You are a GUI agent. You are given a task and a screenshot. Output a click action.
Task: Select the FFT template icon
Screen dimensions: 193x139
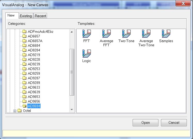(86, 34)
